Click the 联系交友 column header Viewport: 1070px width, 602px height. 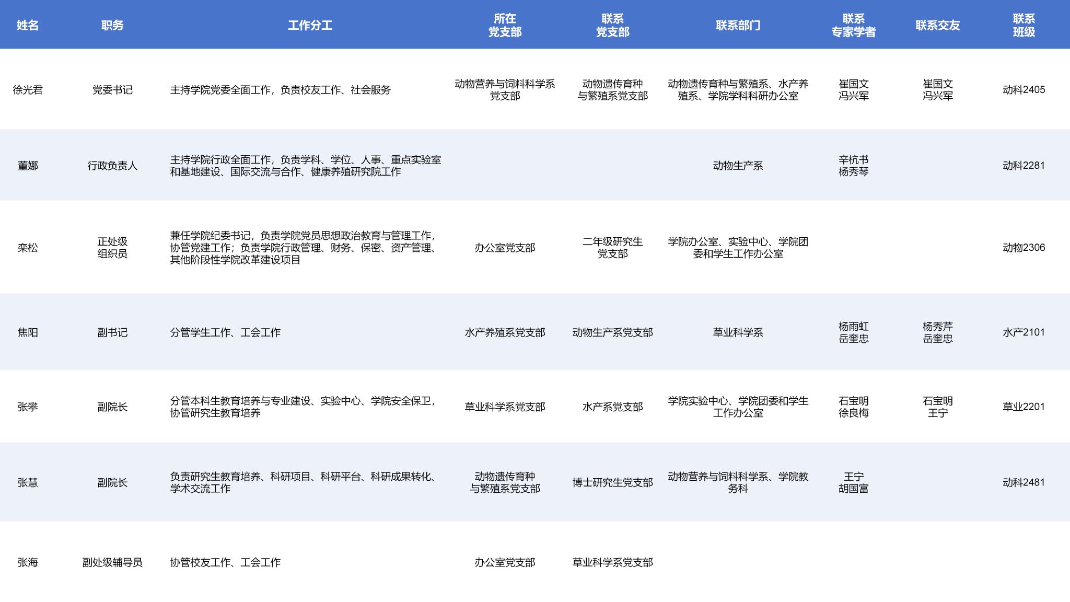tap(937, 25)
